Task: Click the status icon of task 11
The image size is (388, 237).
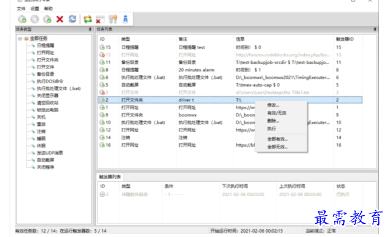Action: tap(102, 62)
